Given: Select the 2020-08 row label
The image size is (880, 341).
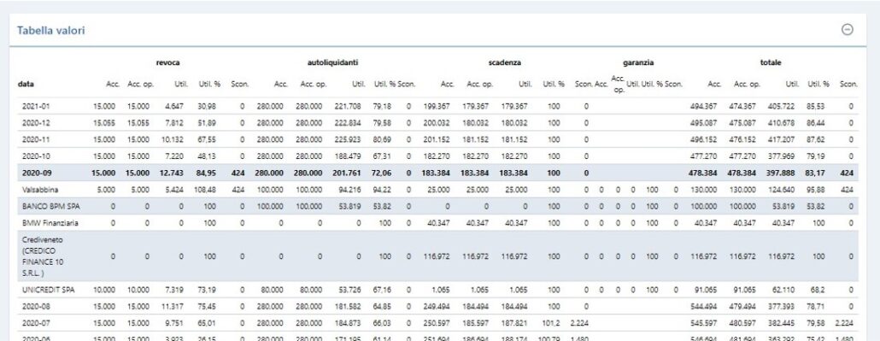Looking at the screenshot, I should pyautogui.click(x=35, y=307).
